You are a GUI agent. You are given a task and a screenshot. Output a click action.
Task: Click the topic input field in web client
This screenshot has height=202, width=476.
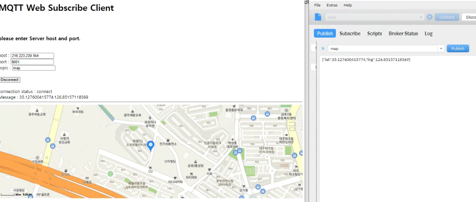[x=34, y=68]
